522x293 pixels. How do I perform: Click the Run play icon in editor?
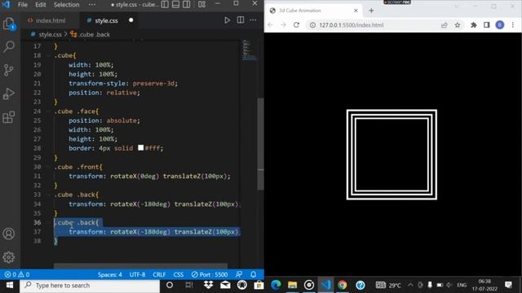point(227,20)
